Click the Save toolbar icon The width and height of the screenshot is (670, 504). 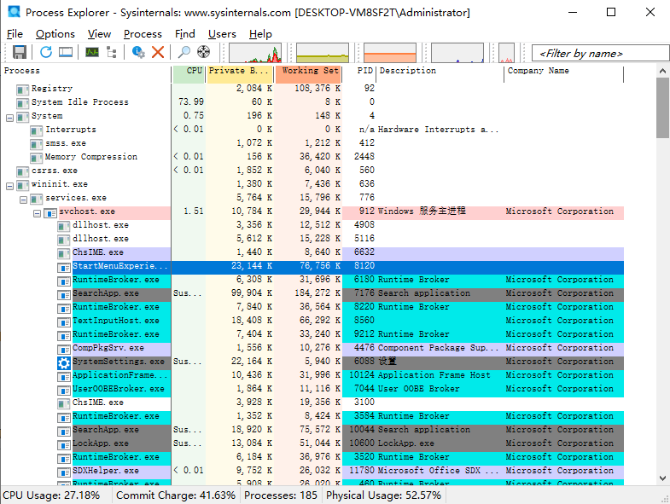click(x=20, y=52)
